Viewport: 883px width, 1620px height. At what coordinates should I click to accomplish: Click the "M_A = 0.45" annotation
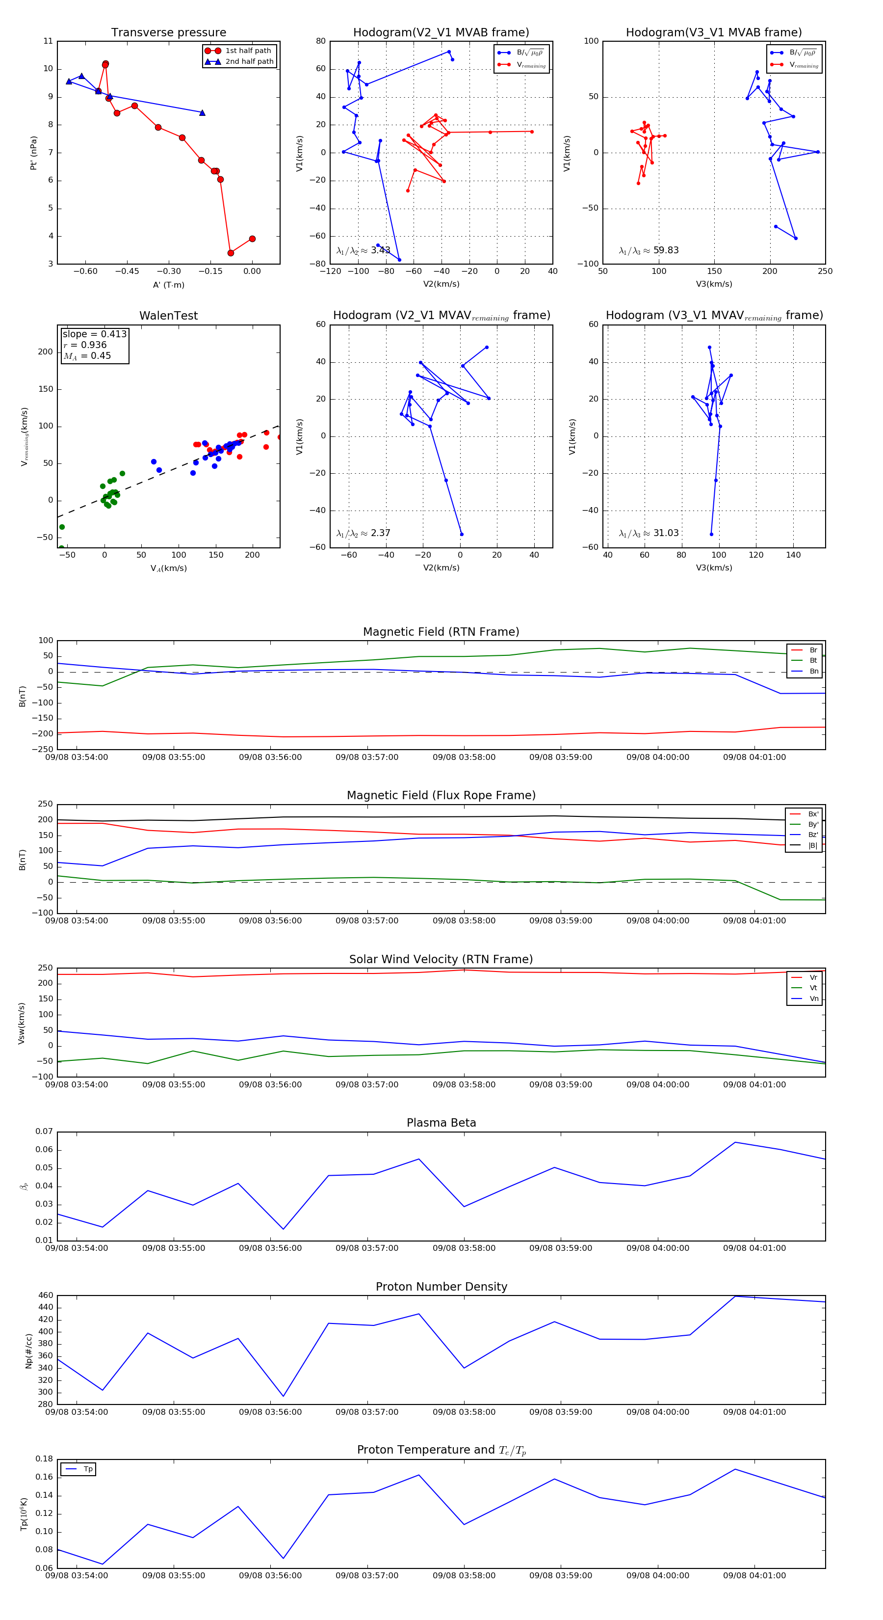87,356
